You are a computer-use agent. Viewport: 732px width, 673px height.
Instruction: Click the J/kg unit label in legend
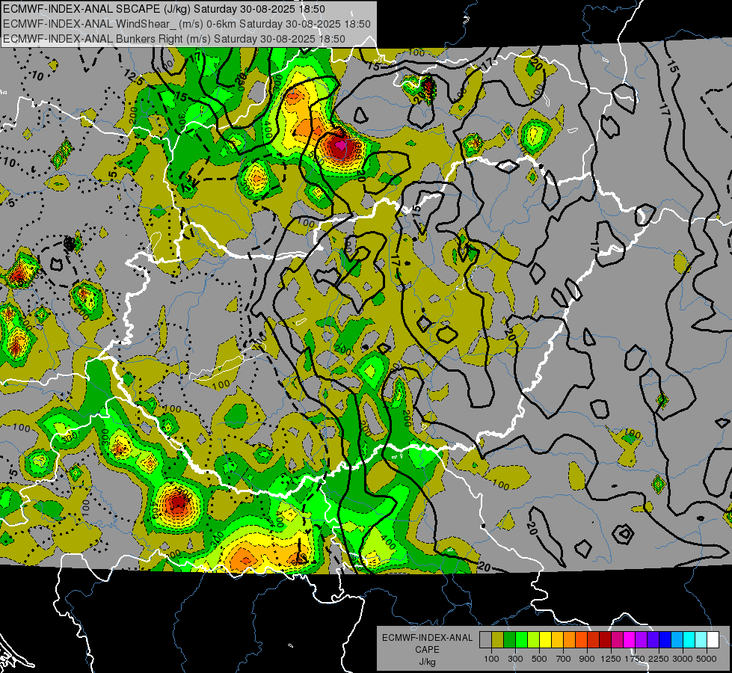427,662
